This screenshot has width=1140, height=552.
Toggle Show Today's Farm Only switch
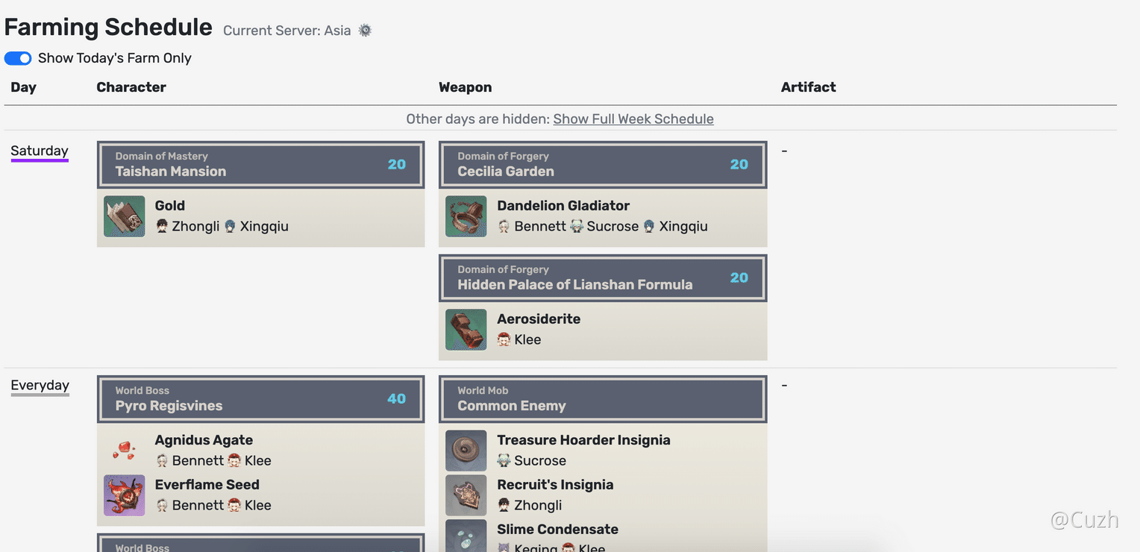[18, 58]
